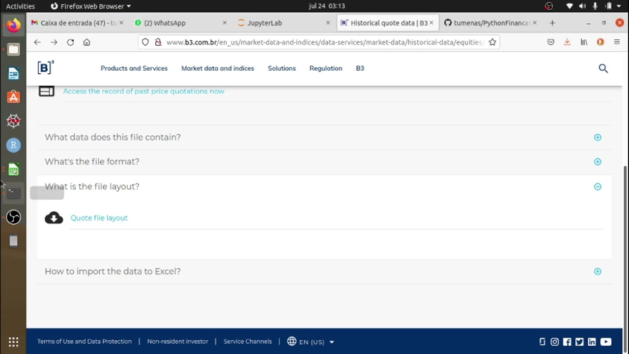Open B3 Twitter page in footer

pos(579,342)
